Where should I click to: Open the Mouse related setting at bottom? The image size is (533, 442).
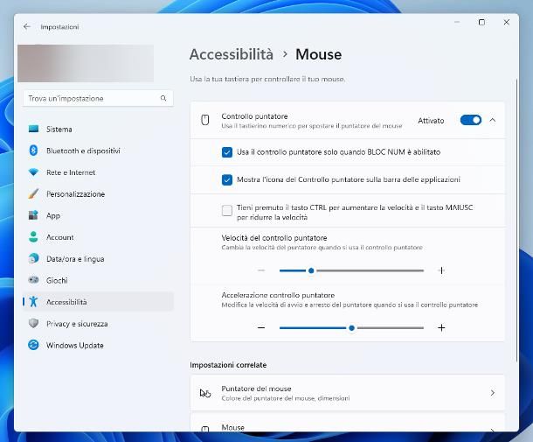pyautogui.click(x=348, y=423)
